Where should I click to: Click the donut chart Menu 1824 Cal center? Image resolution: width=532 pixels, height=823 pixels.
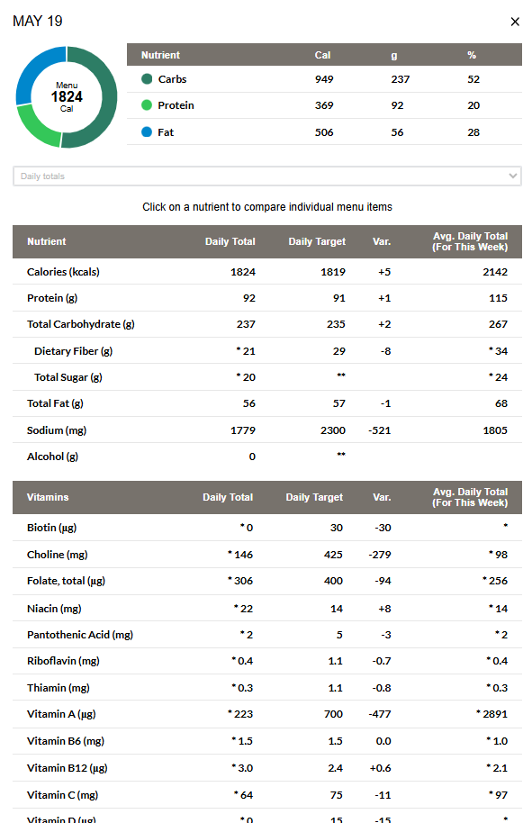67,97
